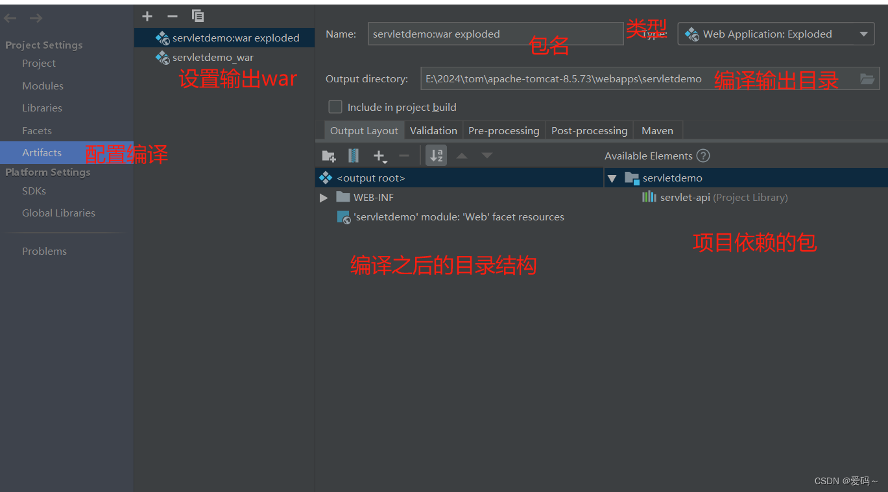Remove the selected artifact with the minus icon above the artifact list

click(x=172, y=16)
